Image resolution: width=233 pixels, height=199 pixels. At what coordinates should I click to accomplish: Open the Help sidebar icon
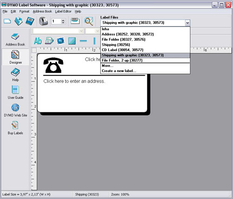point(15,75)
